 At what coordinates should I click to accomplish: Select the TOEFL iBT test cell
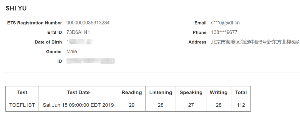click(22, 105)
